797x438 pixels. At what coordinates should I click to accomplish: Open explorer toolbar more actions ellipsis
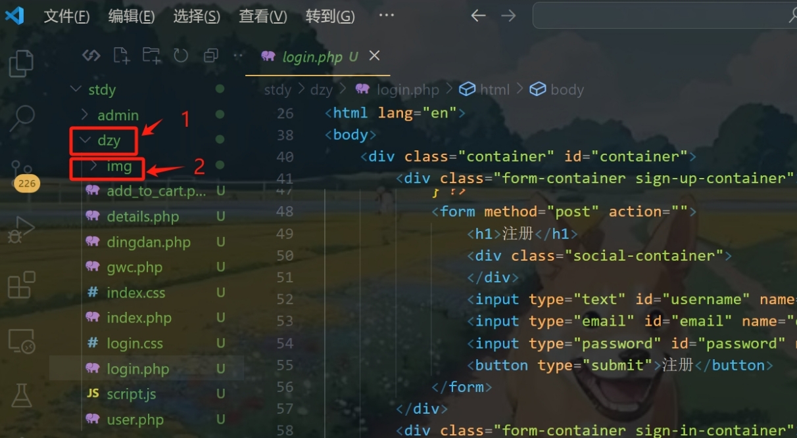238,56
